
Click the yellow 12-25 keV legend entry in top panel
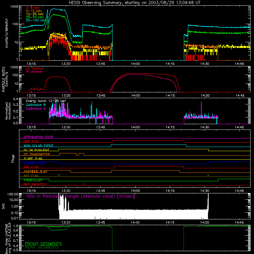point(35,14)
